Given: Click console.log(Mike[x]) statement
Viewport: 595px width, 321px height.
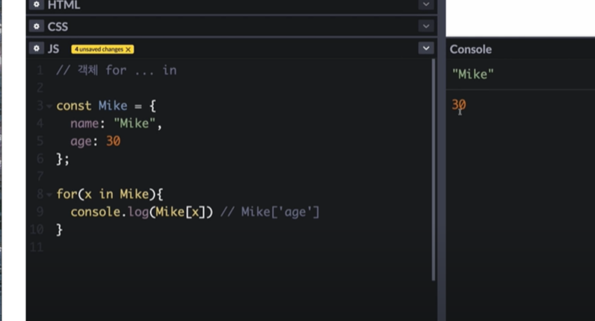Looking at the screenshot, I should tap(141, 212).
